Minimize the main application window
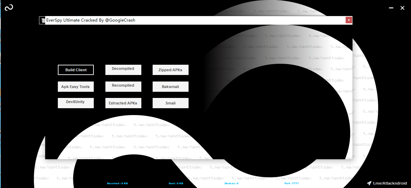The height and width of the screenshot is (188, 411). coord(391,8)
